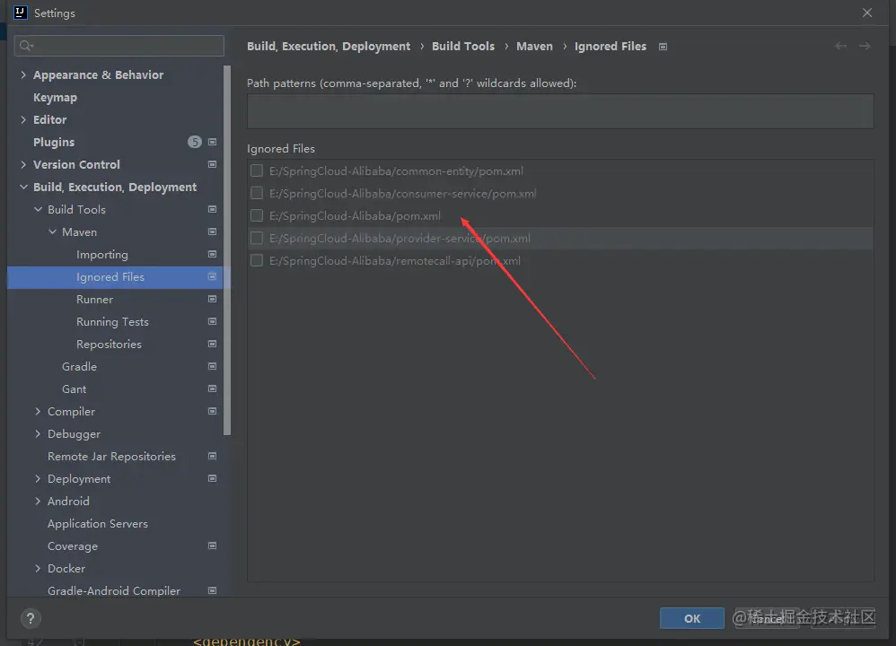Click the project-level icon beside Ignored Files row

coord(212,277)
